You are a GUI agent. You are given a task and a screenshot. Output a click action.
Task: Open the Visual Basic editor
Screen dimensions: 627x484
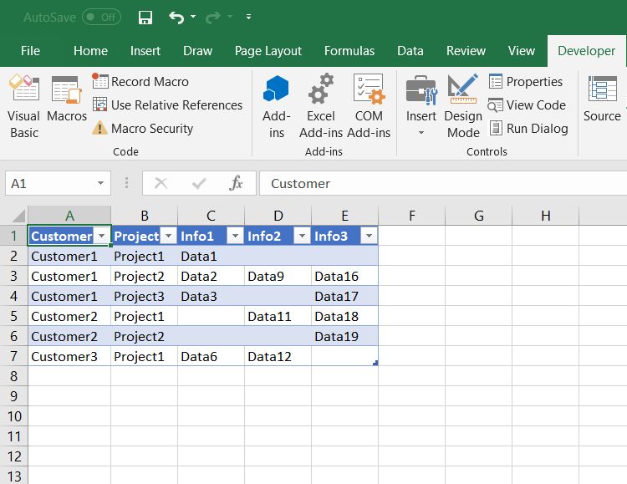[x=24, y=106]
